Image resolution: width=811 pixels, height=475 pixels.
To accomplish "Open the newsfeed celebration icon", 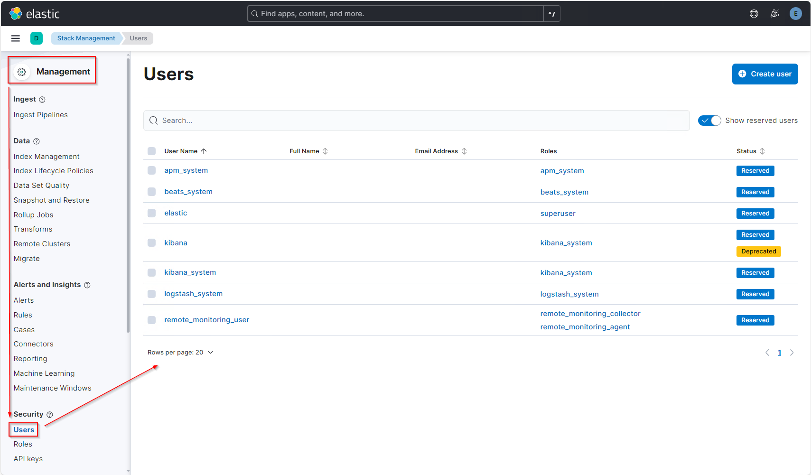I will pyautogui.click(x=775, y=14).
